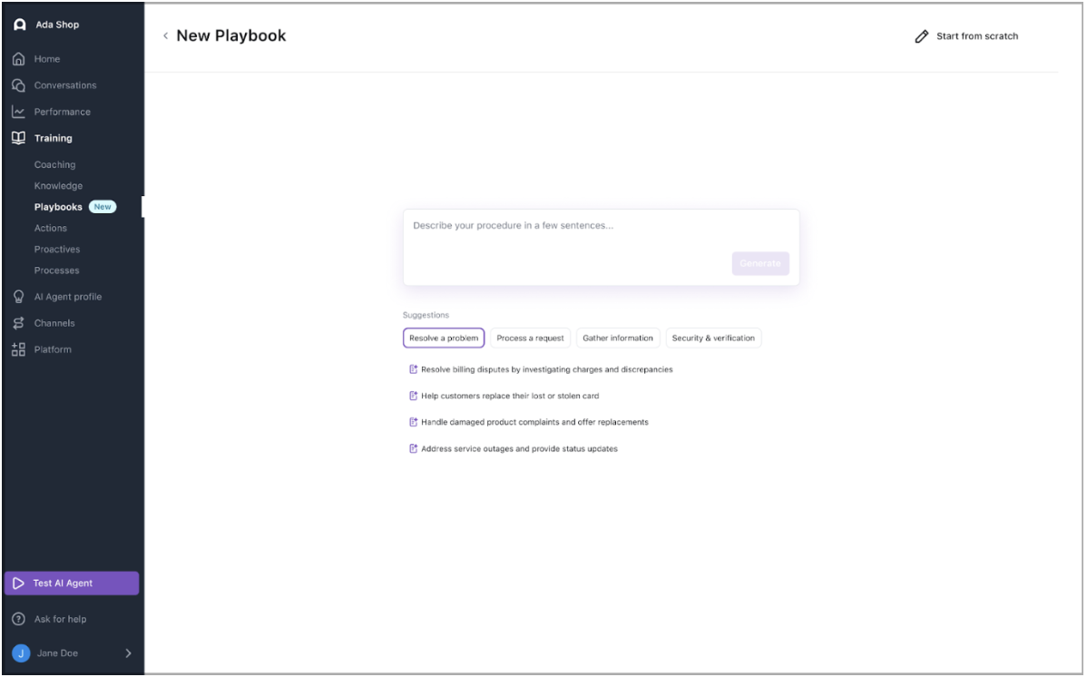This screenshot has height=677, width=1087.
Task: Open the Actions submenu item
Action: point(51,228)
